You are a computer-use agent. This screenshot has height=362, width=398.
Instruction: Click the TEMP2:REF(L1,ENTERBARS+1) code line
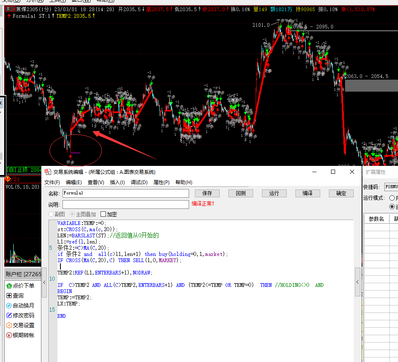coord(105,272)
